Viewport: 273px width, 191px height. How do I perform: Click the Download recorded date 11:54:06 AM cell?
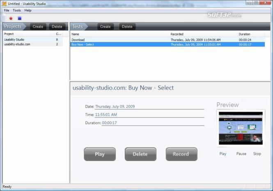click(x=195, y=40)
